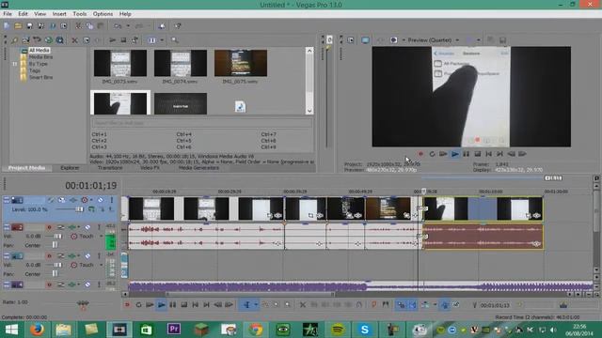The image size is (602, 338).
Task: Click the Insert Region icon in the timeline toolbar
Action: click(x=386, y=305)
